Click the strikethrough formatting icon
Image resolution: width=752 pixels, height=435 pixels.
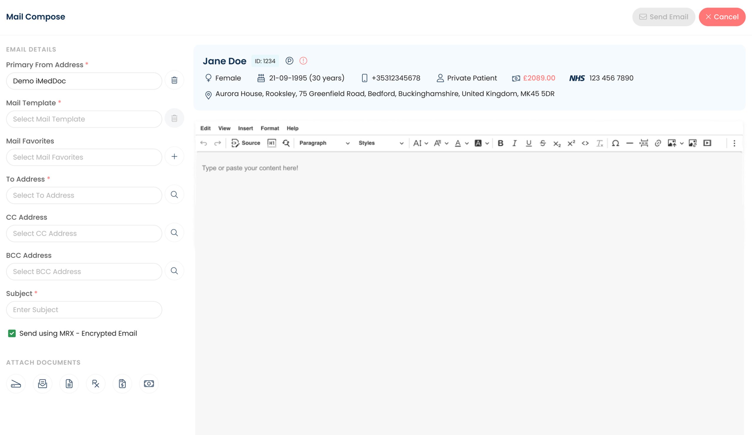[543, 143]
